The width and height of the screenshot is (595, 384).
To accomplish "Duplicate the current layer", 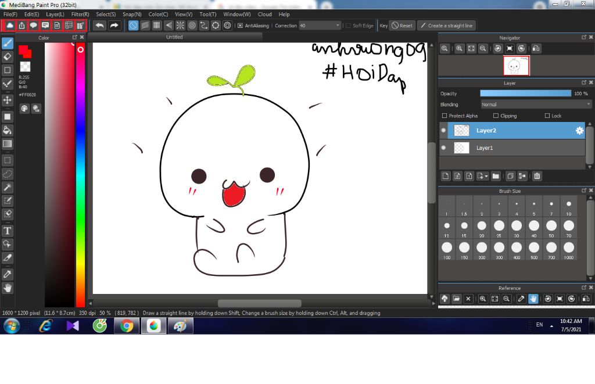I will 510,176.
